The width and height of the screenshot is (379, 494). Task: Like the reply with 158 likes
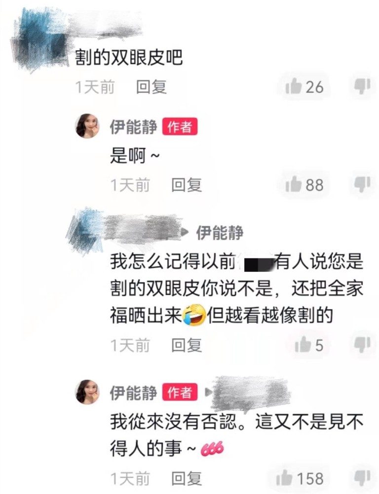point(284,478)
